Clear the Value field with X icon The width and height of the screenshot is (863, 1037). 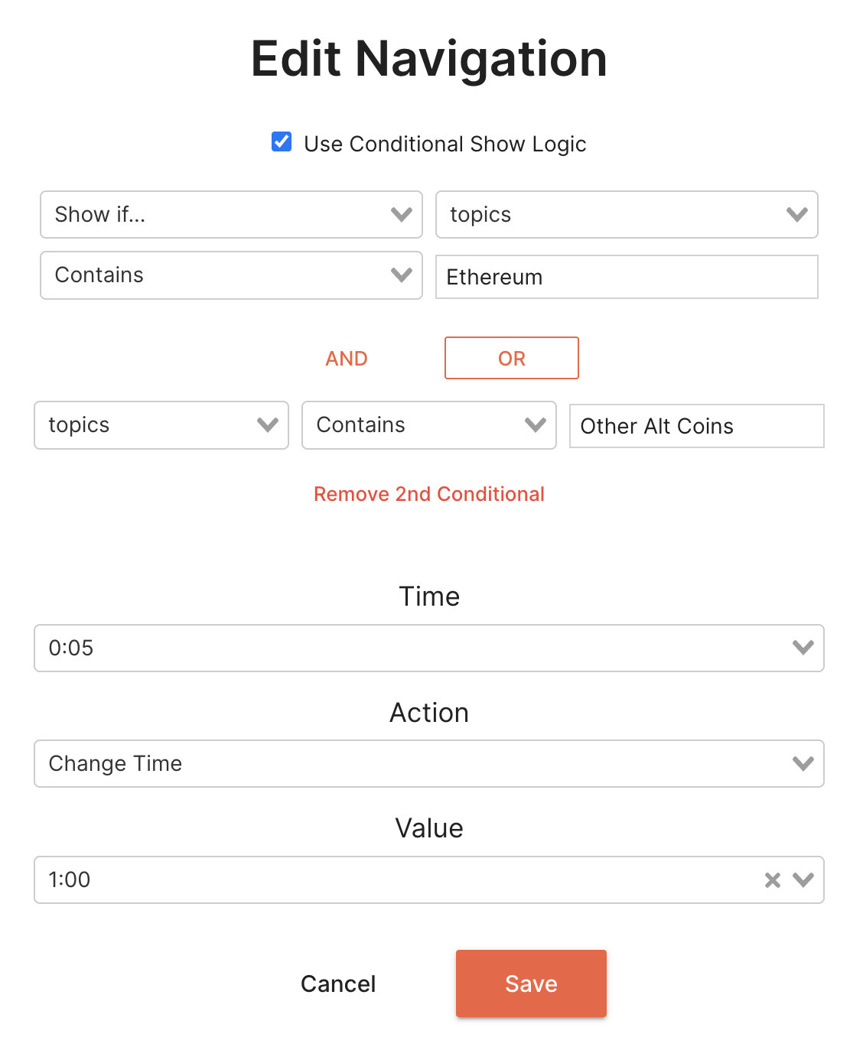coord(773,880)
